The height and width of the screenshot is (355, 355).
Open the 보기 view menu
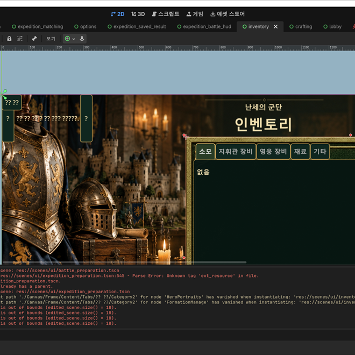(x=51, y=39)
